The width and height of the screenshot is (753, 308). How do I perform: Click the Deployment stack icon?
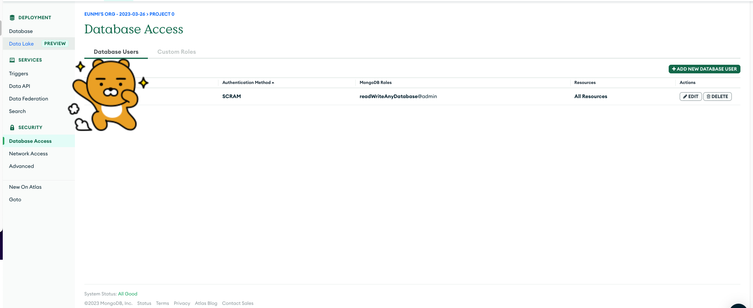click(12, 18)
